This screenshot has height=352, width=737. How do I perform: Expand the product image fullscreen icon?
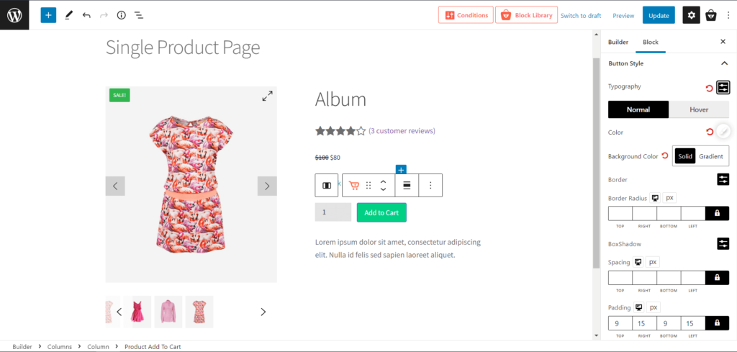click(267, 96)
